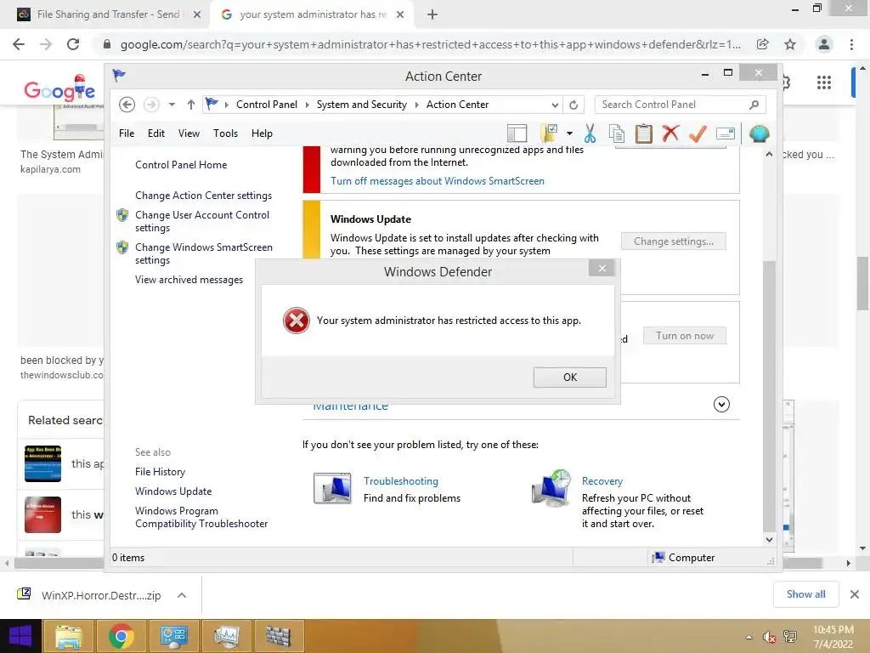
Task: Reload the page in Chrome
Action: tap(73, 44)
